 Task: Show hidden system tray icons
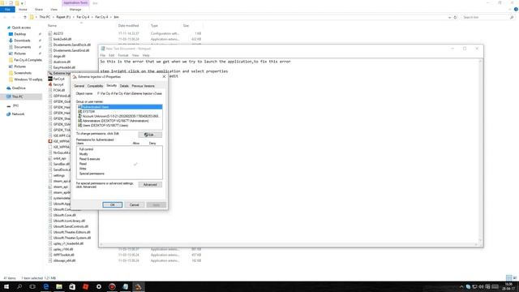(461, 286)
